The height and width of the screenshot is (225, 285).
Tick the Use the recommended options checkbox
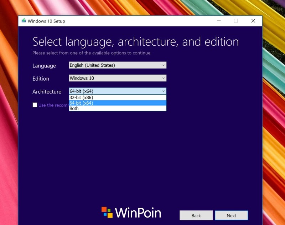35,105
